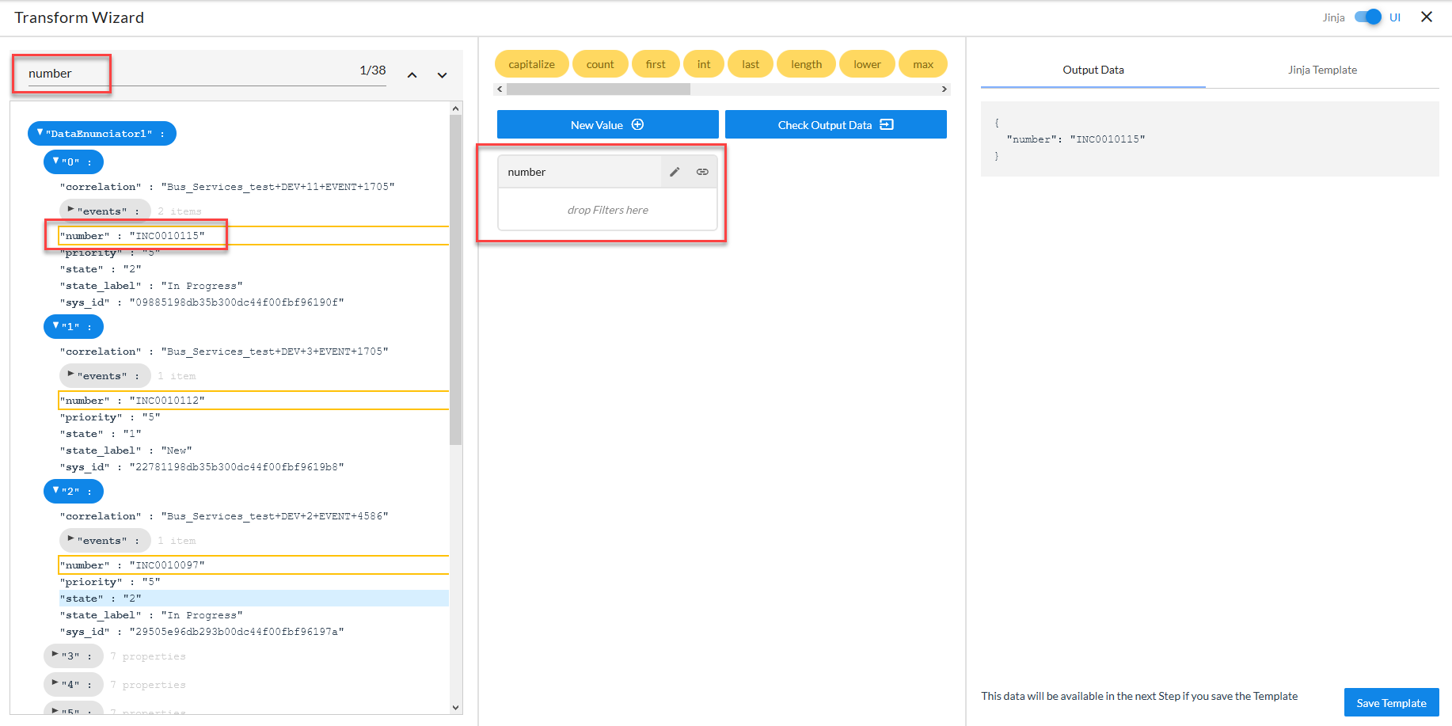Click the New Value button

pyautogui.click(x=607, y=125)
